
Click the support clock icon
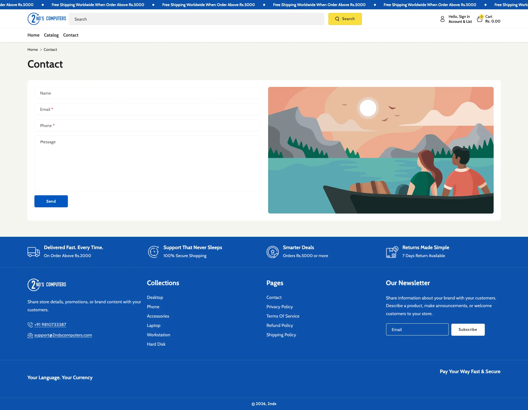(x=153, y=252)
